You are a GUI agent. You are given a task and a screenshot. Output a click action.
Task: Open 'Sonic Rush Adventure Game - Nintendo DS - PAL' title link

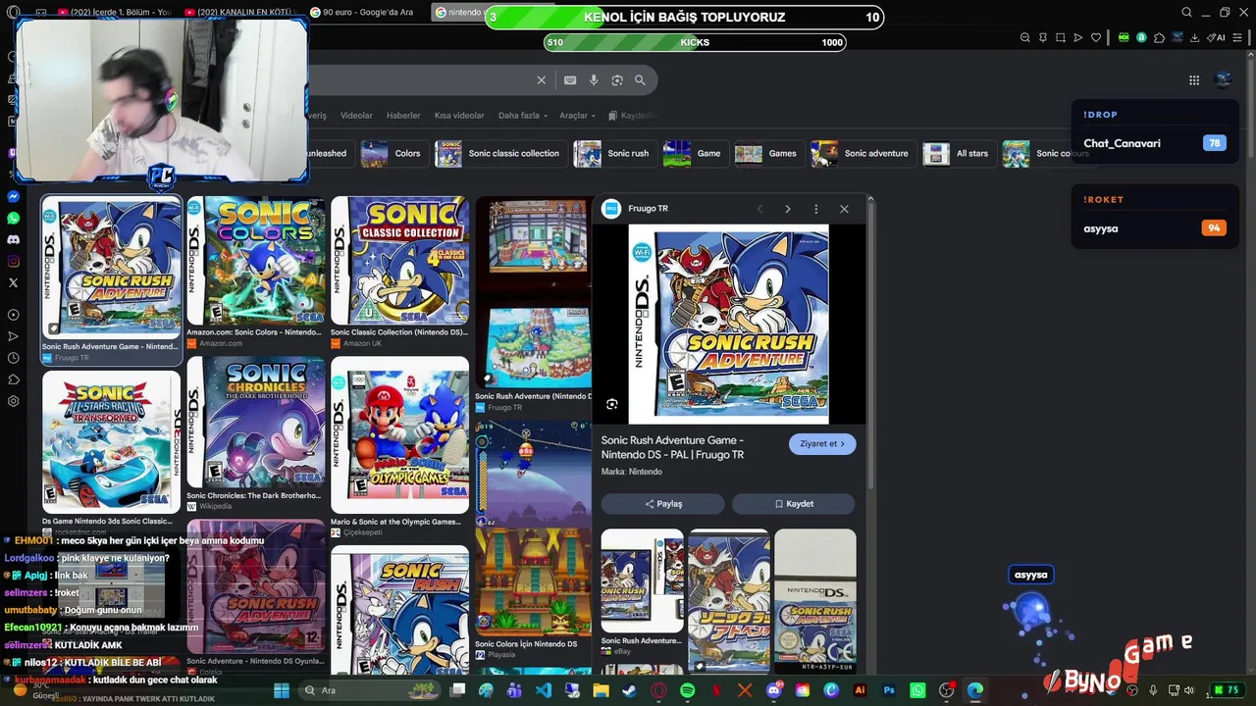[x=672, y=448]
